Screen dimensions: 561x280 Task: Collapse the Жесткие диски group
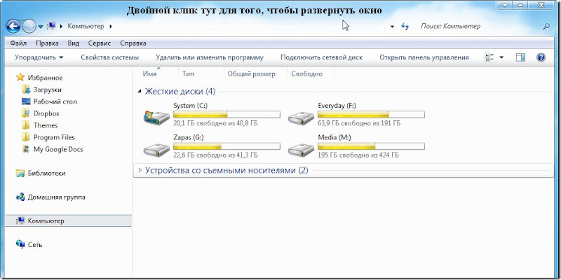[140, 92]
